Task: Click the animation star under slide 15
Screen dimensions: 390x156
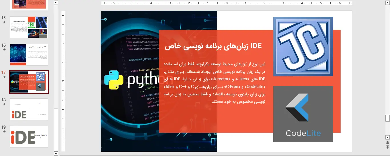Action: 4,22
